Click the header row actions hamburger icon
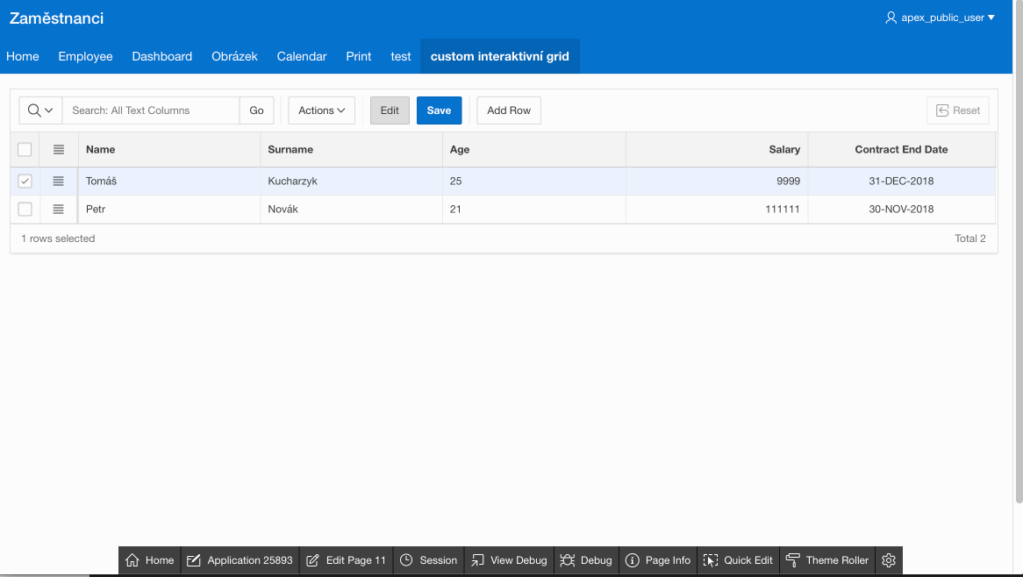 pos(59,150)
